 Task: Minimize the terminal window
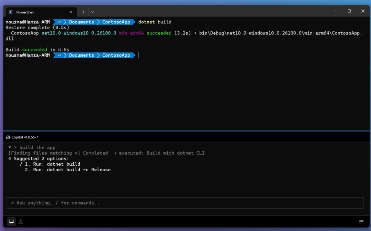(336, 11)
